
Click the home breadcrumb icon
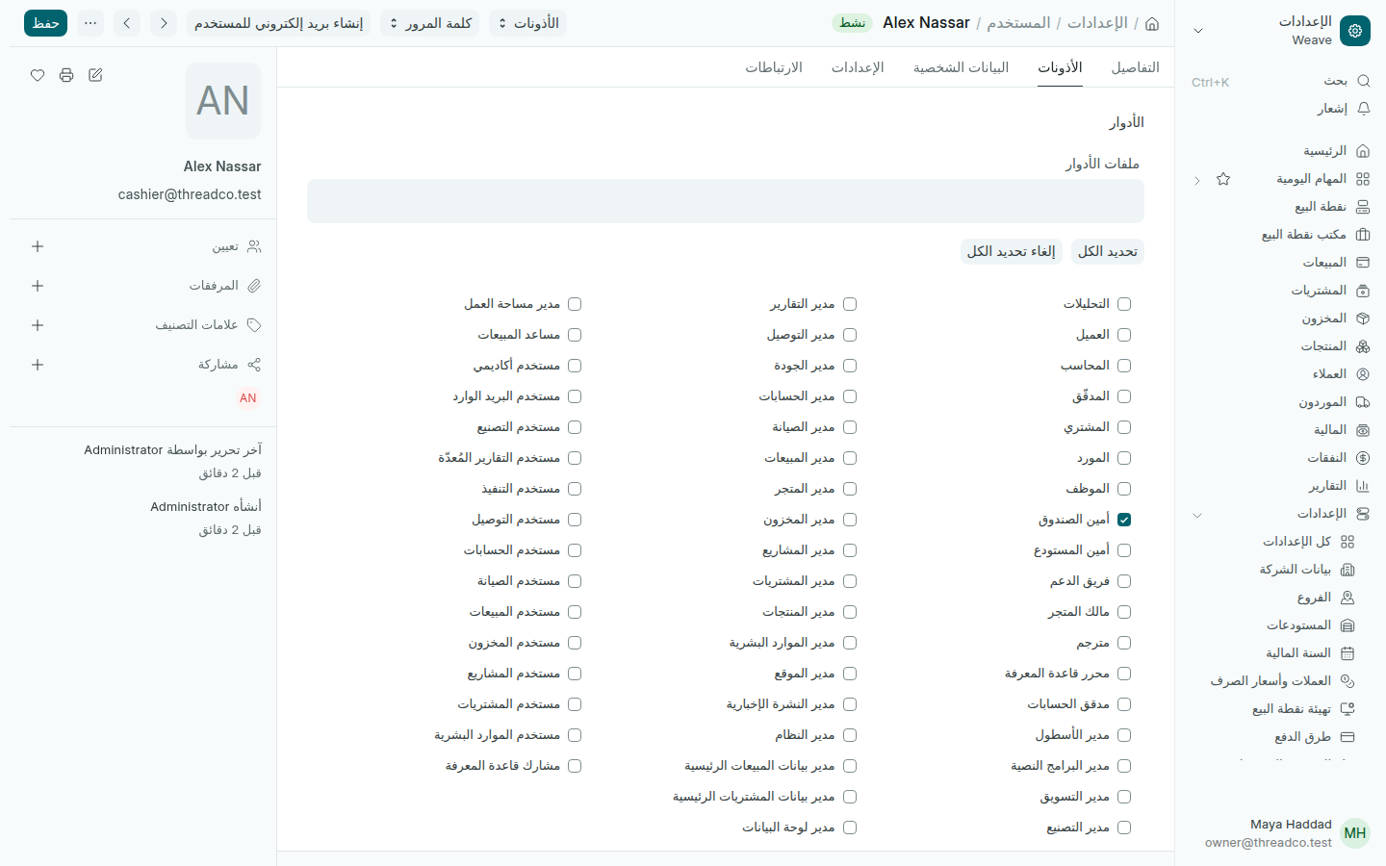[1152, 23]
